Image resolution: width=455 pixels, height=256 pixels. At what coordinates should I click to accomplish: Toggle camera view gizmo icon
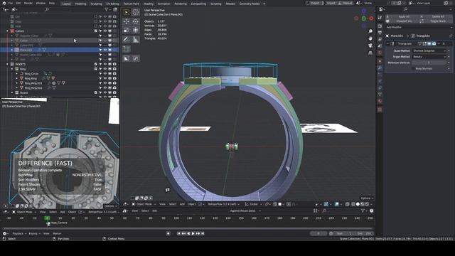point(370,46)
